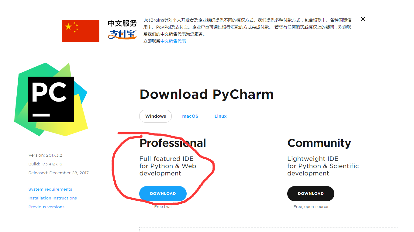Open the Previous versions link
The width and height of the screenshot is (414, 232).
tap(47, 207)
